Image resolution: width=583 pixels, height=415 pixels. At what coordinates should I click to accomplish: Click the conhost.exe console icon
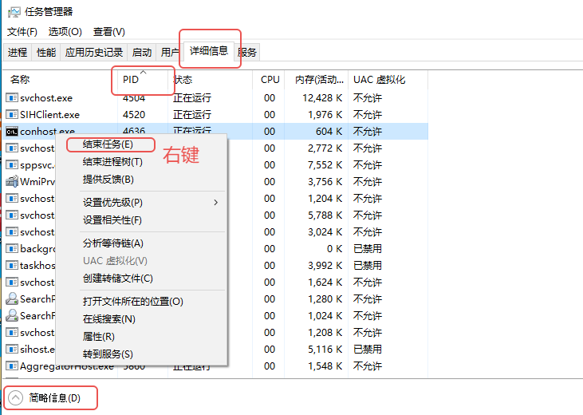pos(12,132)
